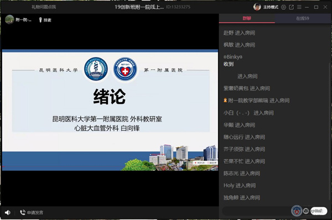The image size is (332, 220).
Task: Click 主持模式 host mode label
Action: point(271,7)
